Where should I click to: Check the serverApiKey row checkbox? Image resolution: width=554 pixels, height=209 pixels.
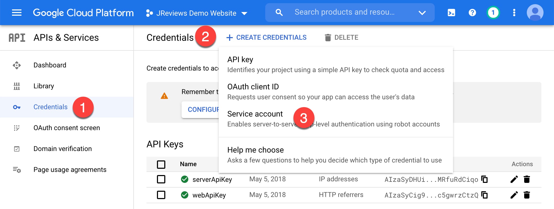(x=161, y=179)
